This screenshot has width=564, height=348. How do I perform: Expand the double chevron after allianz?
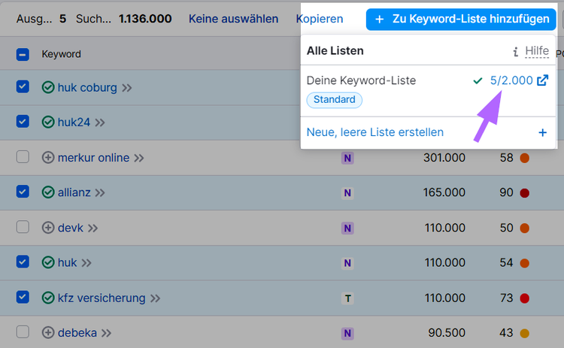(x=99, y=193)
